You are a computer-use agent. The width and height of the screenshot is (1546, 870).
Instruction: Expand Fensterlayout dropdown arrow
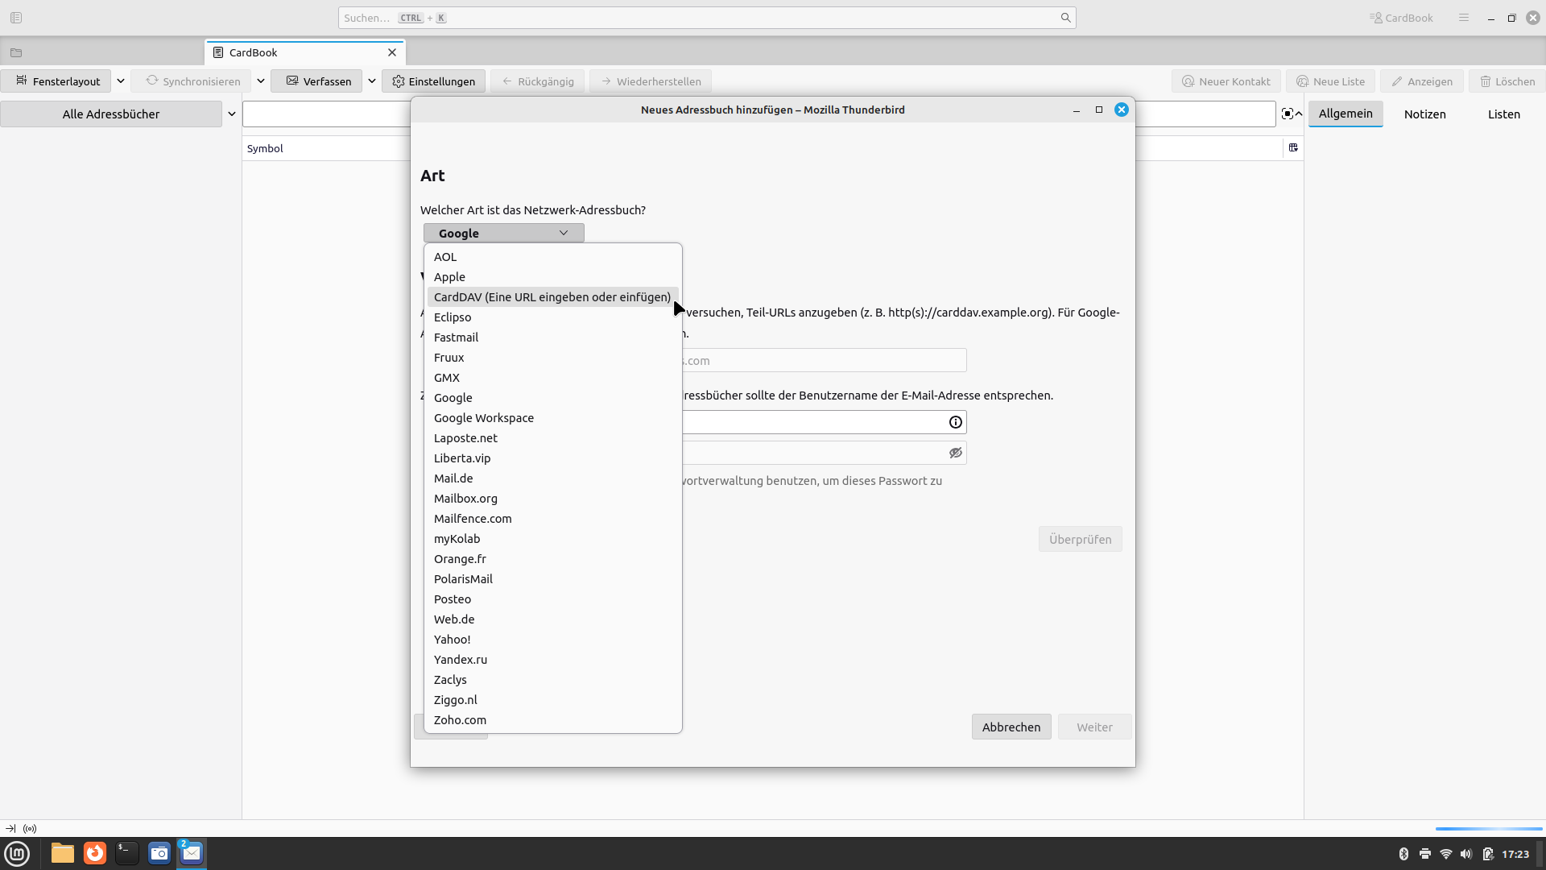(121, 81)
